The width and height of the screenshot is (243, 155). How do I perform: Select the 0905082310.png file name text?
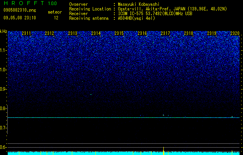pos(20,10)
